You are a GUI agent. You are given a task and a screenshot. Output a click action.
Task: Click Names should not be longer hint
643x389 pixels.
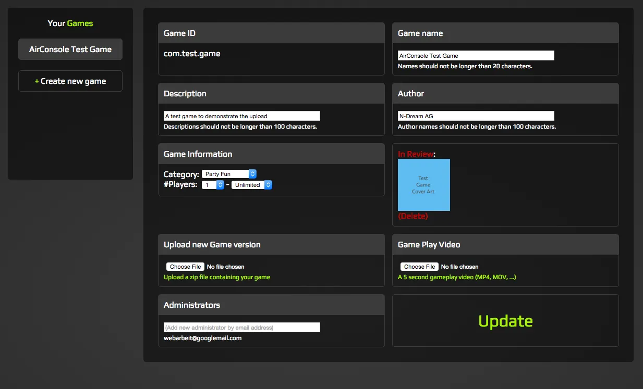465,66
